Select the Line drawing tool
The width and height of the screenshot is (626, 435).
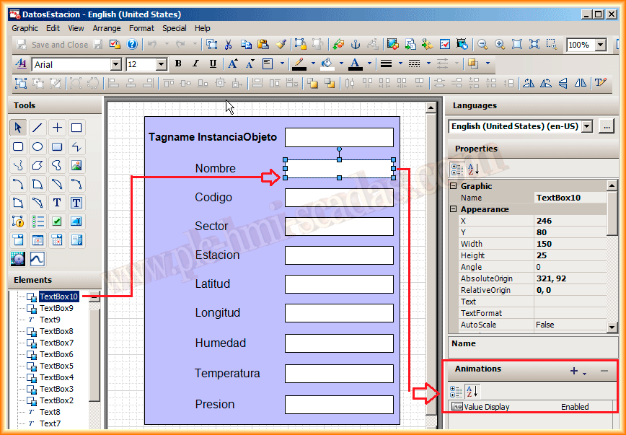(38, 128)
